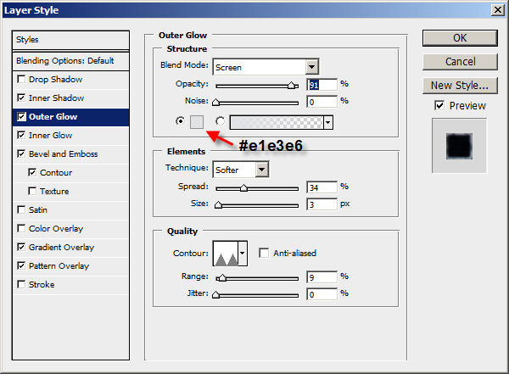The width and height of the screenshot is (509, 374).
Task: Close the Layer Style dialog
Action: [497, 10]
